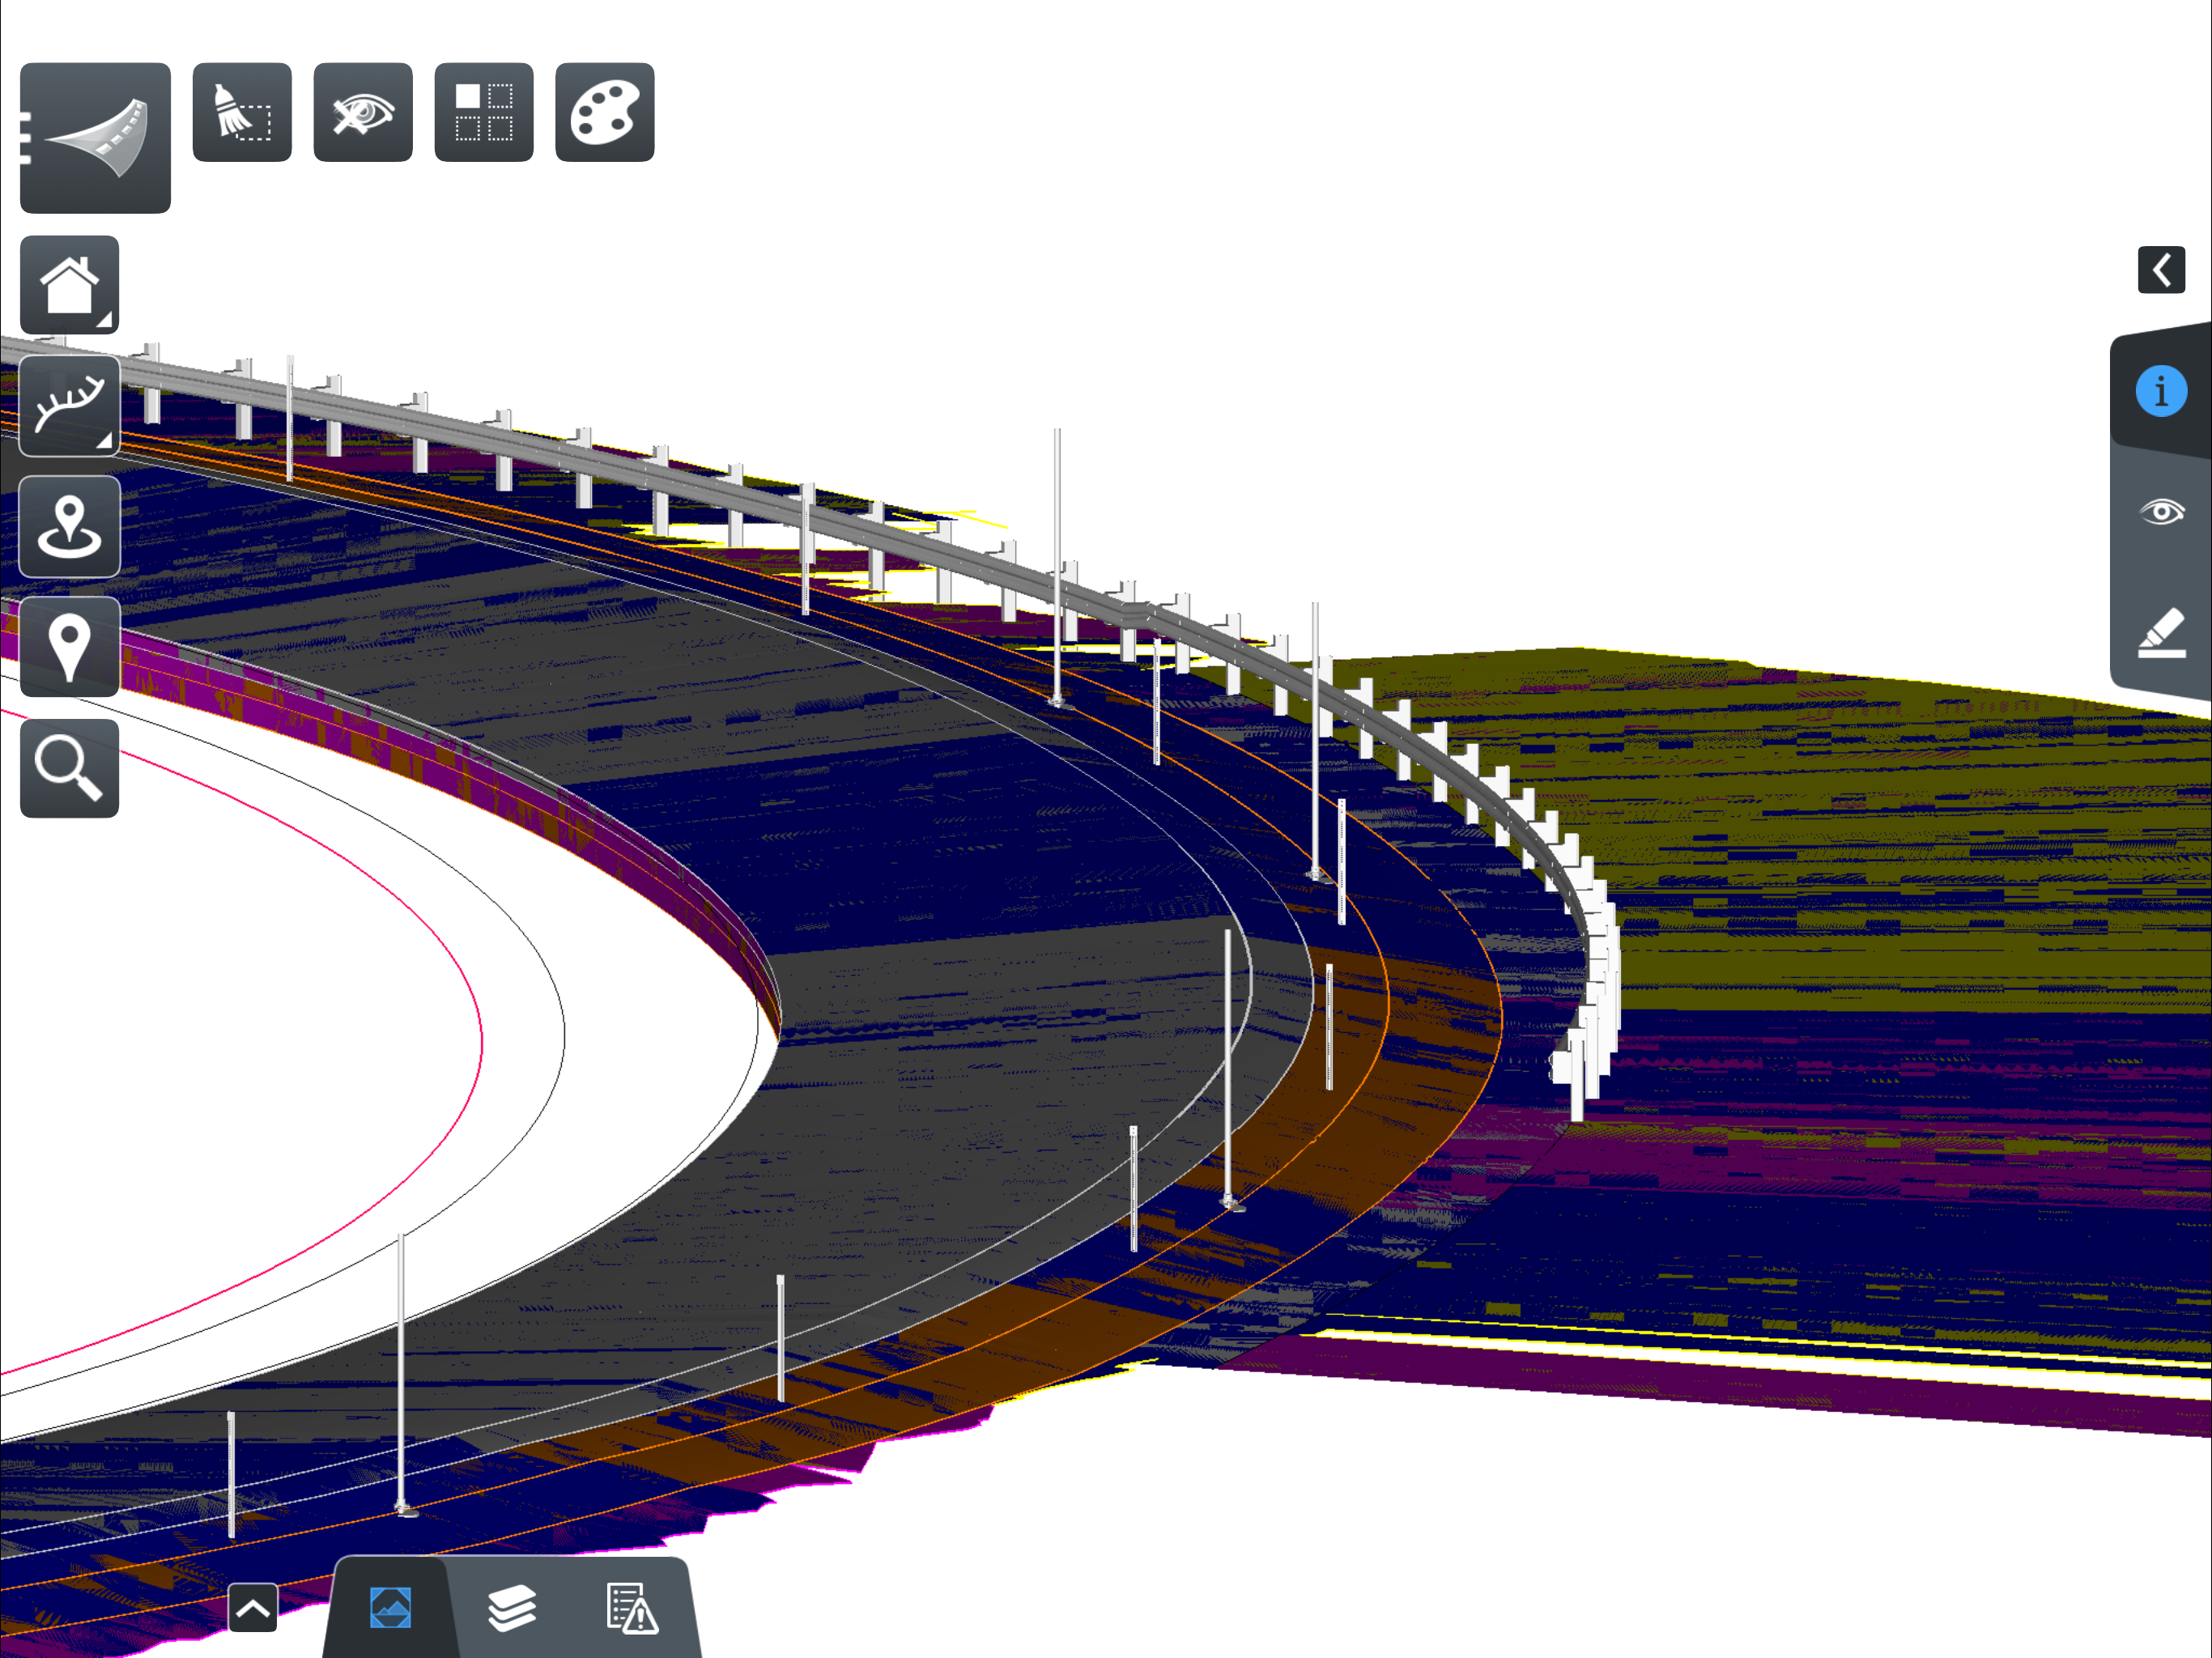Select the orbit around location pin tool
This screenshot has height=1658, width=2212.
pyautogui.click(x=69, y=527)
